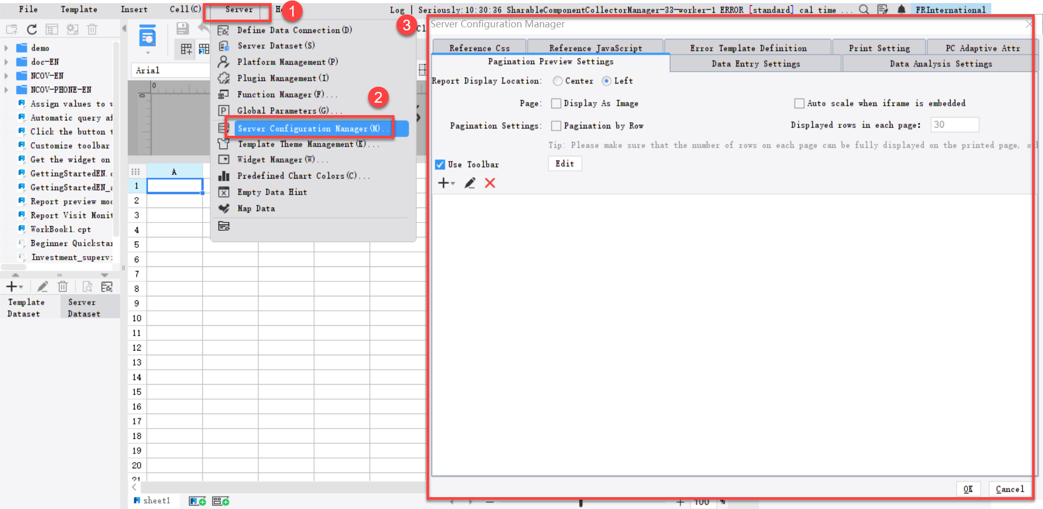The height and width of the screenshot is (509, 1043).
Task: Open the add toolbar plus dropdown
Action: (446, 183)
